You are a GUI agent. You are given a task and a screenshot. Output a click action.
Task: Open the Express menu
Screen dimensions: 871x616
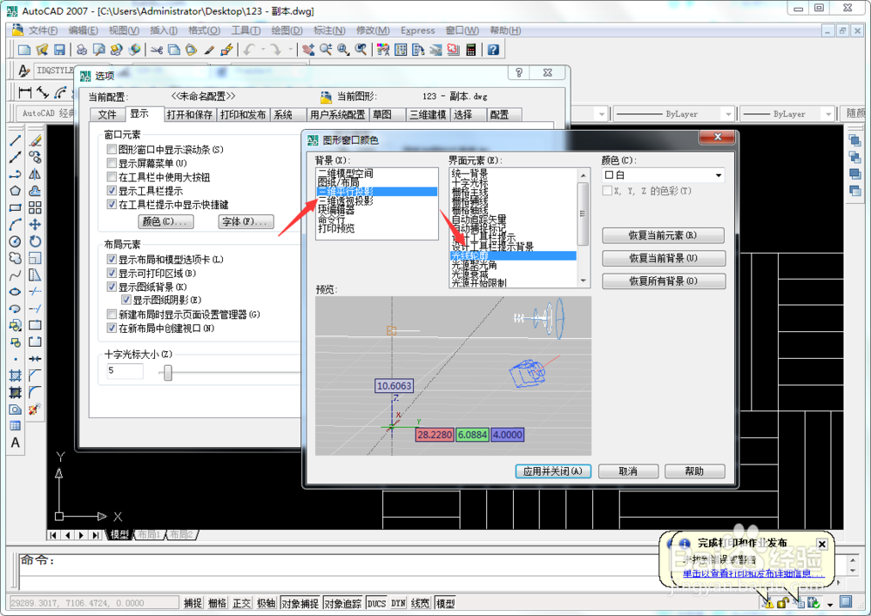[x=418, y=30]
